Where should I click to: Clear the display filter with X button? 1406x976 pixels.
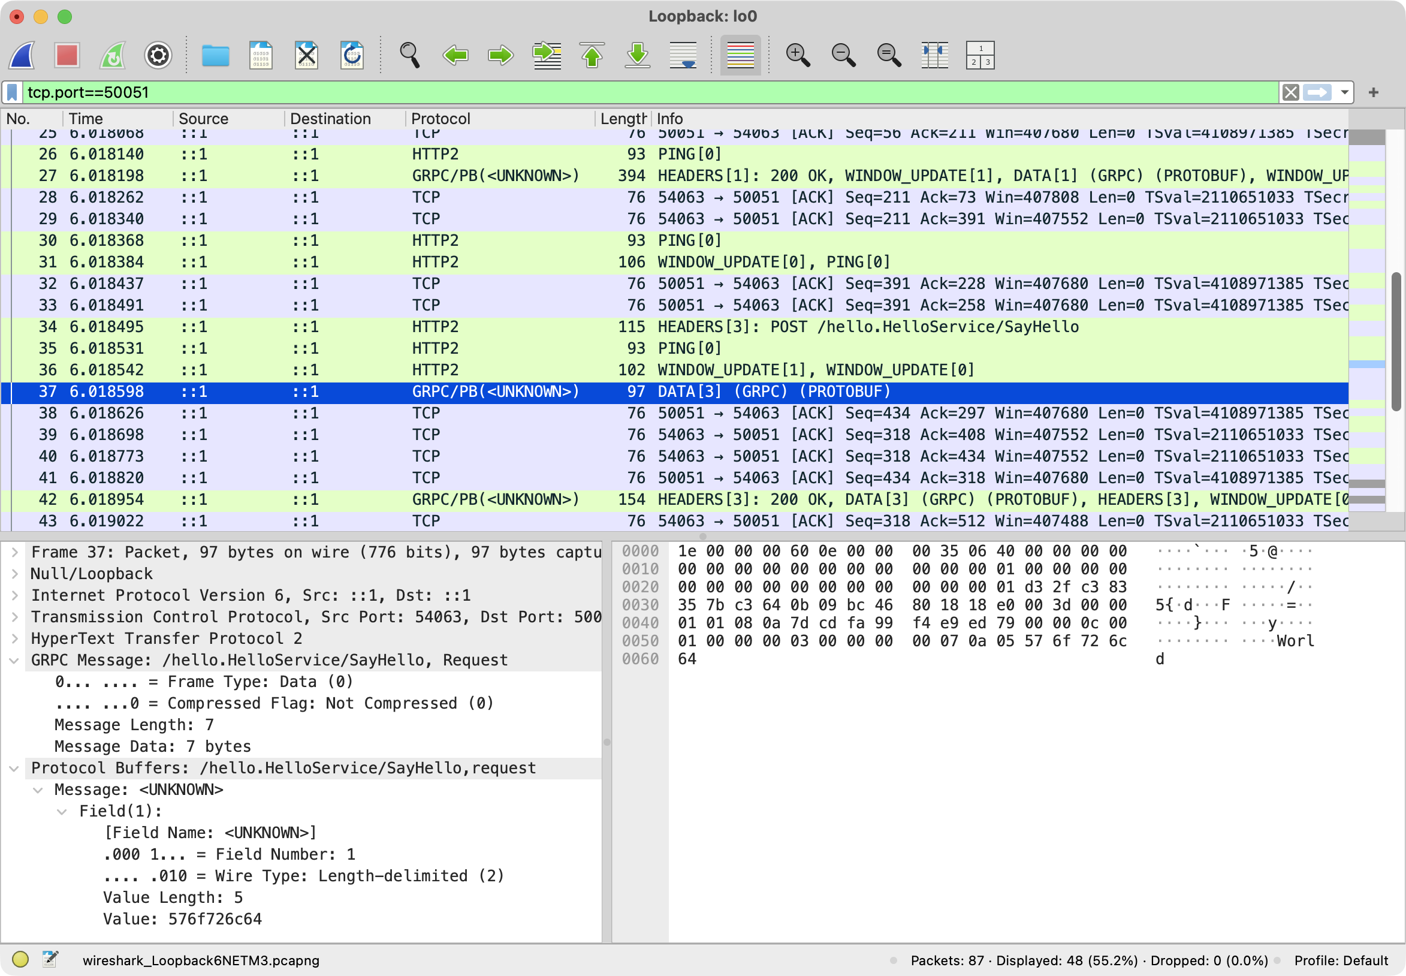pos(1290,92)
